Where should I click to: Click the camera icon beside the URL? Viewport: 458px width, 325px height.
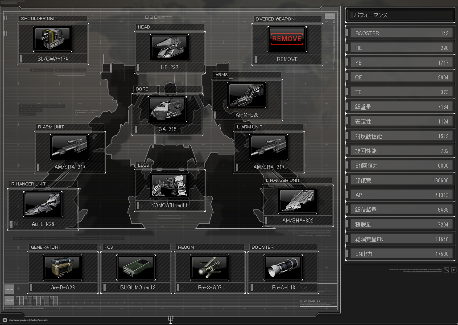coord(4,320)
